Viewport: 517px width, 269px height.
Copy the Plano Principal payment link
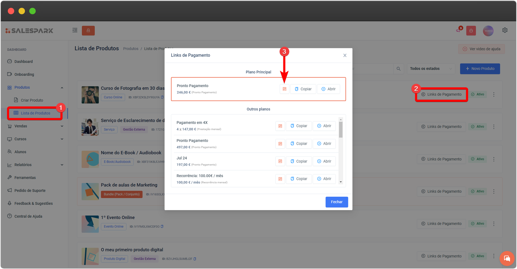point(303,89)
